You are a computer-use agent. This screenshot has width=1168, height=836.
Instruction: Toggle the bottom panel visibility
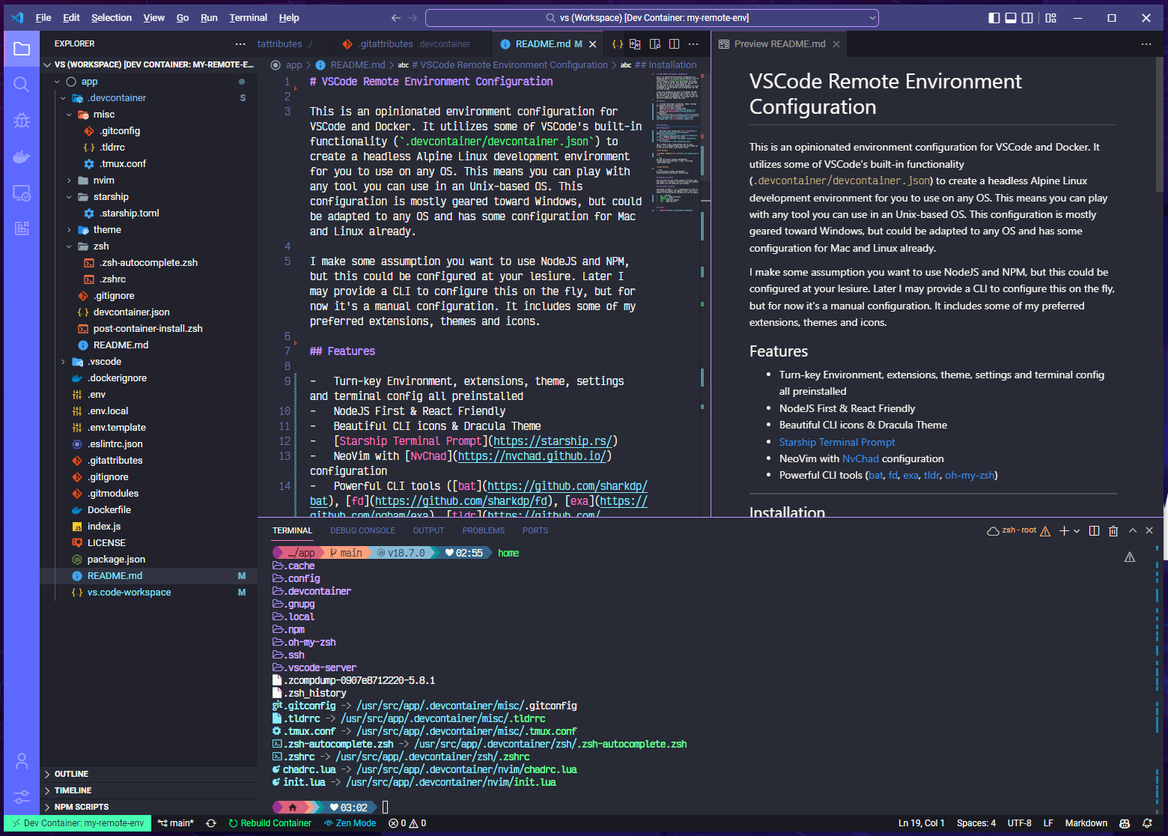click(x=1011, y=18)
